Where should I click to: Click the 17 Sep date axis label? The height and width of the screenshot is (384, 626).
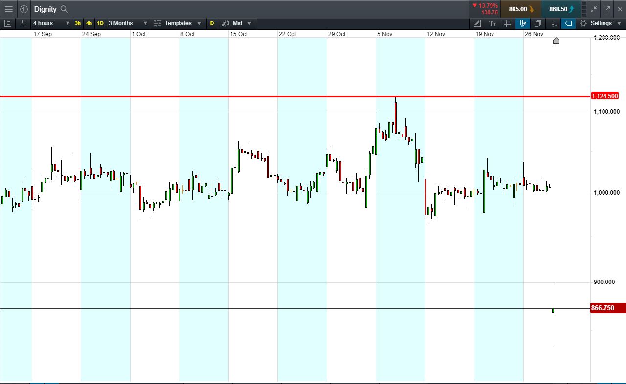coord(43,34)
